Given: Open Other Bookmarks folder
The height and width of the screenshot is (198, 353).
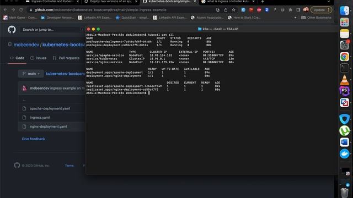Looking at the screenshot, I should pyautogui.click(x=316, y=18).
